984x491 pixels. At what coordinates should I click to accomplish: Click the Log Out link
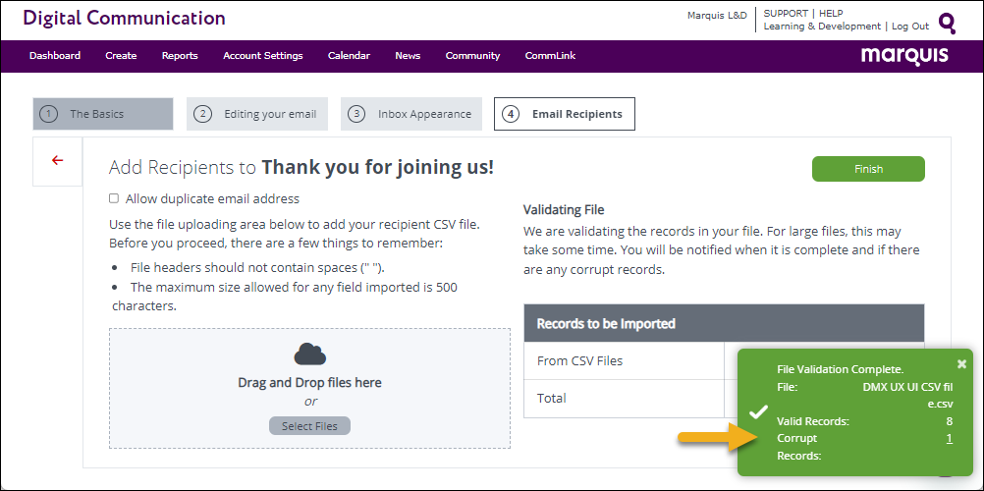[909, 27]
